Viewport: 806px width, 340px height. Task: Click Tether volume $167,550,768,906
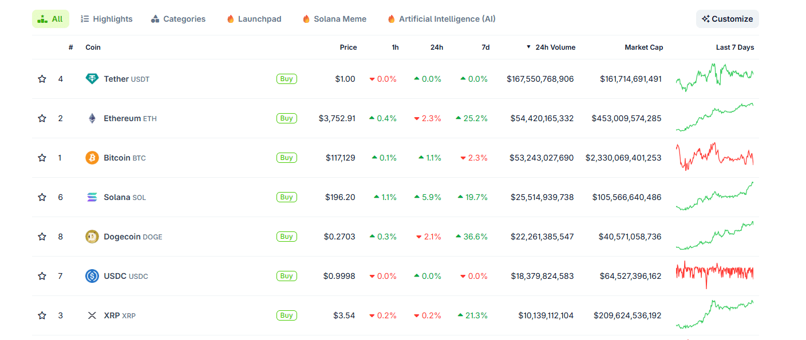point(540,79)
